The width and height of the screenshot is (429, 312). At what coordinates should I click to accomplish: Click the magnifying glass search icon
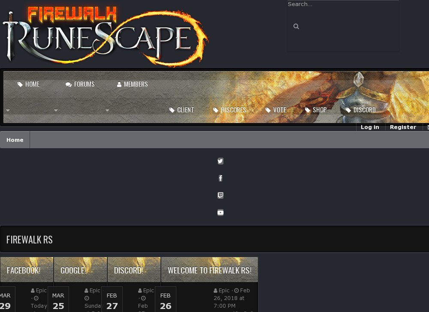(296, 26)
